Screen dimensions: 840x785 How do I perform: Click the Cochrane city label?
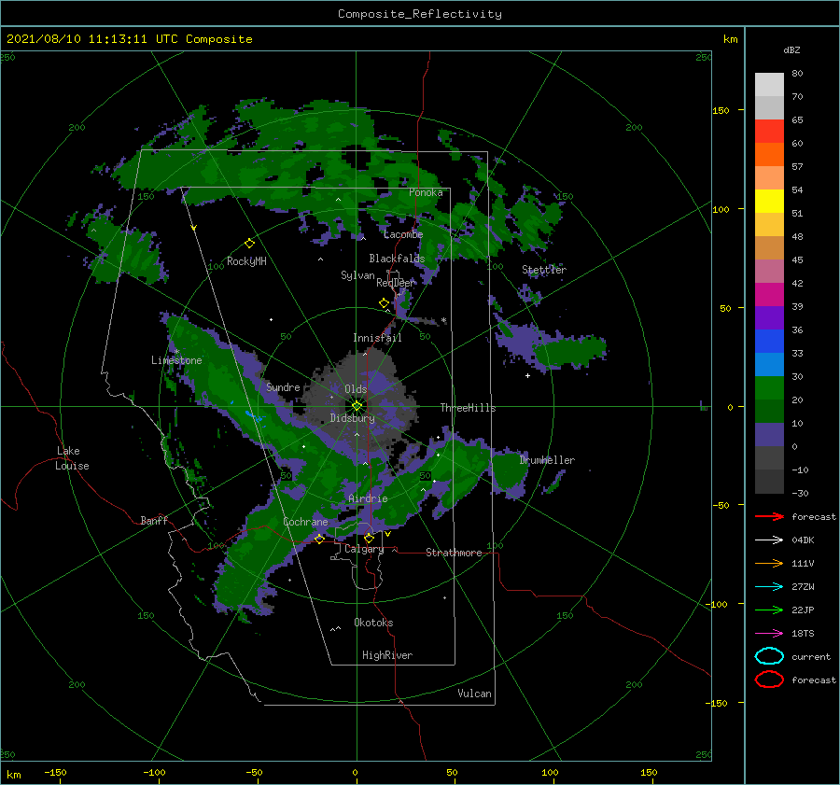(x=305, y=522)
